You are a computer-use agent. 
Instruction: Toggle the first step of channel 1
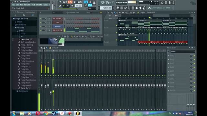coord(67,19)
